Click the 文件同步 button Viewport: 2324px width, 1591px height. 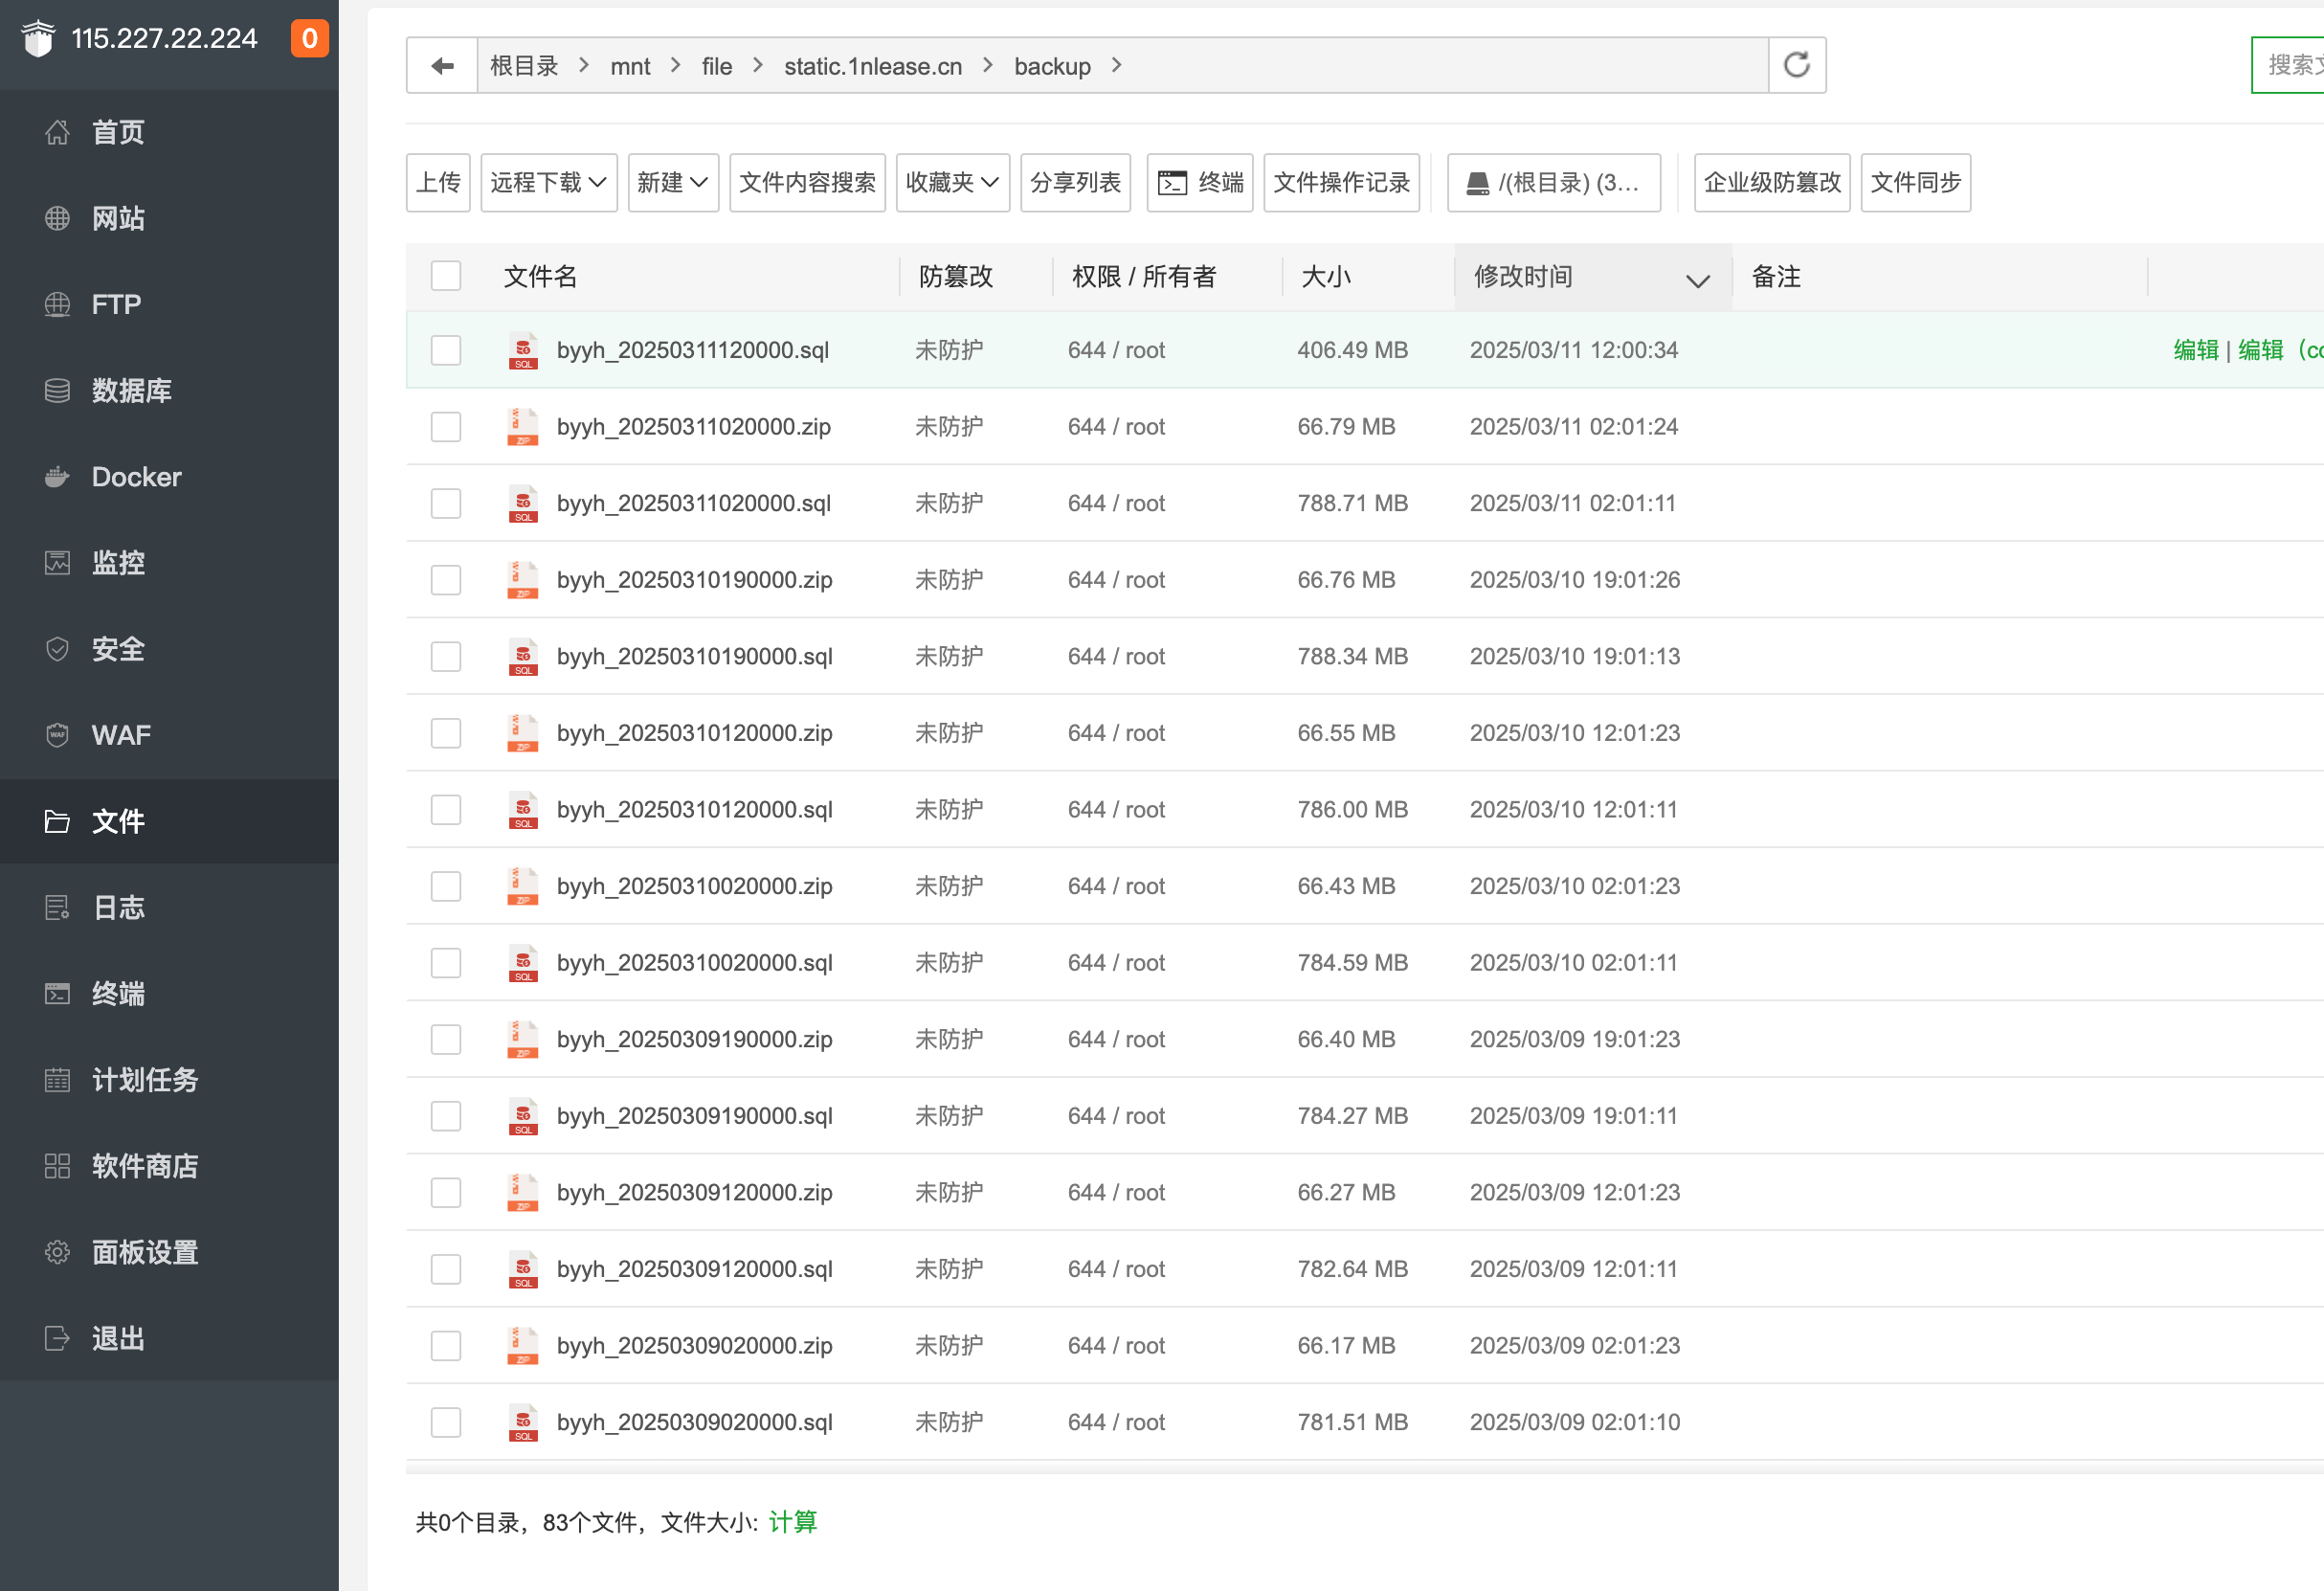click(x=1915, y=182)
